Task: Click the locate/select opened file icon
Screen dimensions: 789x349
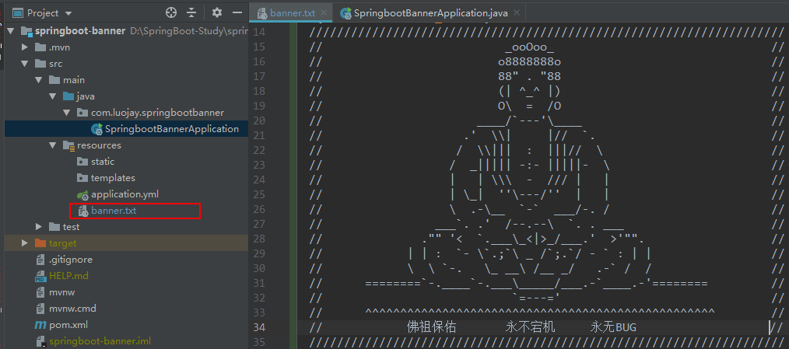Action: point(171,13)
